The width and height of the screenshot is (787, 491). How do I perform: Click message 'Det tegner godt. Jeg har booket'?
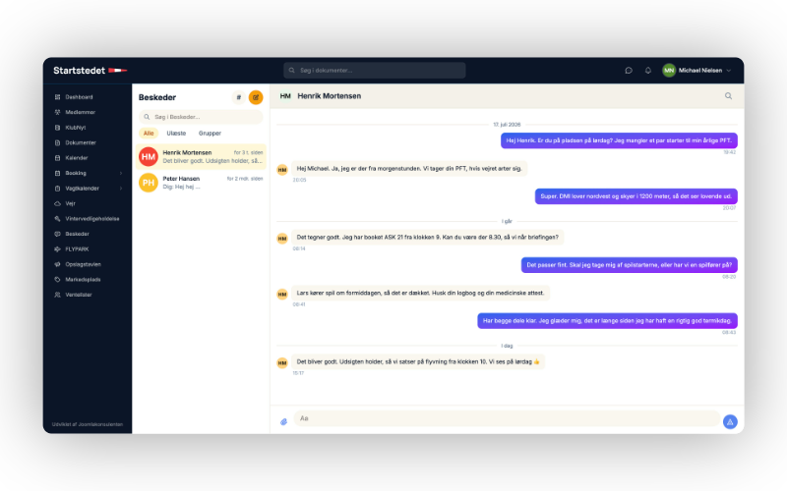(x=427, y=238)
